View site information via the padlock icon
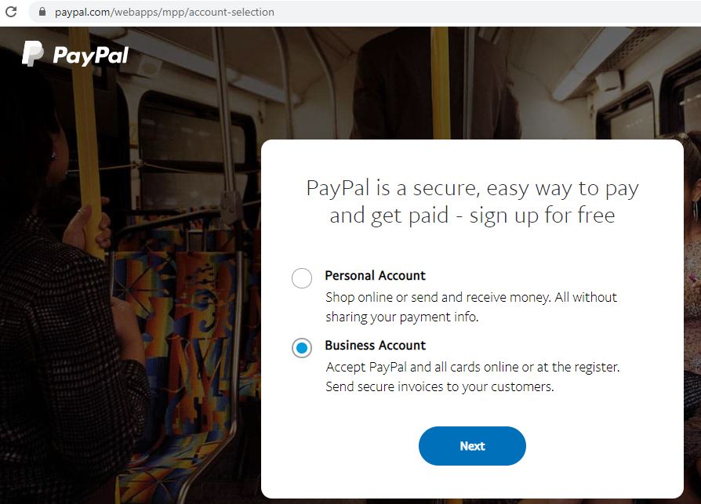 pyautogui.click(x=42, y=12)
